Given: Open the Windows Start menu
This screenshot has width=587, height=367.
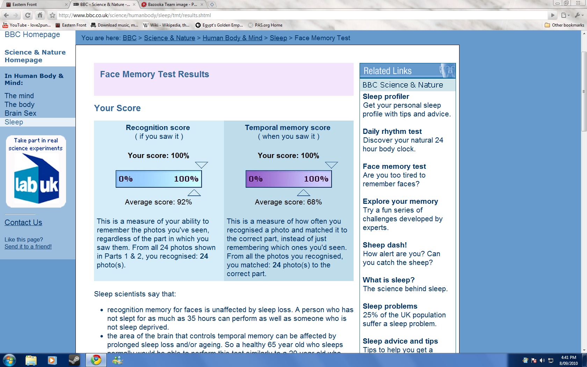Looking at the screenshot, I should tap(9, 360).
